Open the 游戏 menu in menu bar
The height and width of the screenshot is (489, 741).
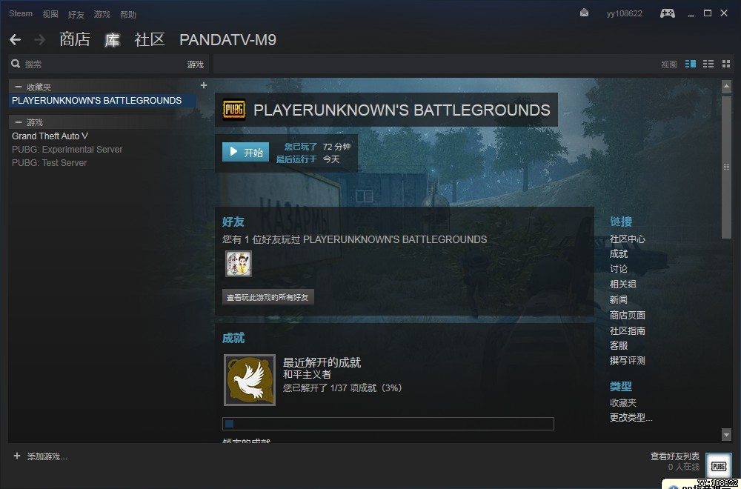[x=102, y=14]
